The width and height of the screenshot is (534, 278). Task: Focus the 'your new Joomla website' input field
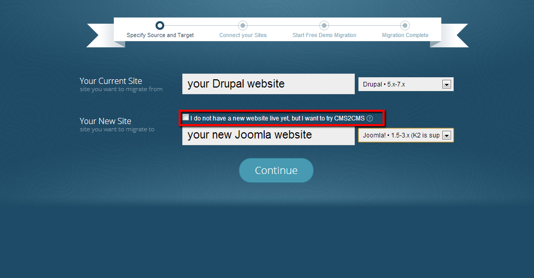click(x=268, y=135)
